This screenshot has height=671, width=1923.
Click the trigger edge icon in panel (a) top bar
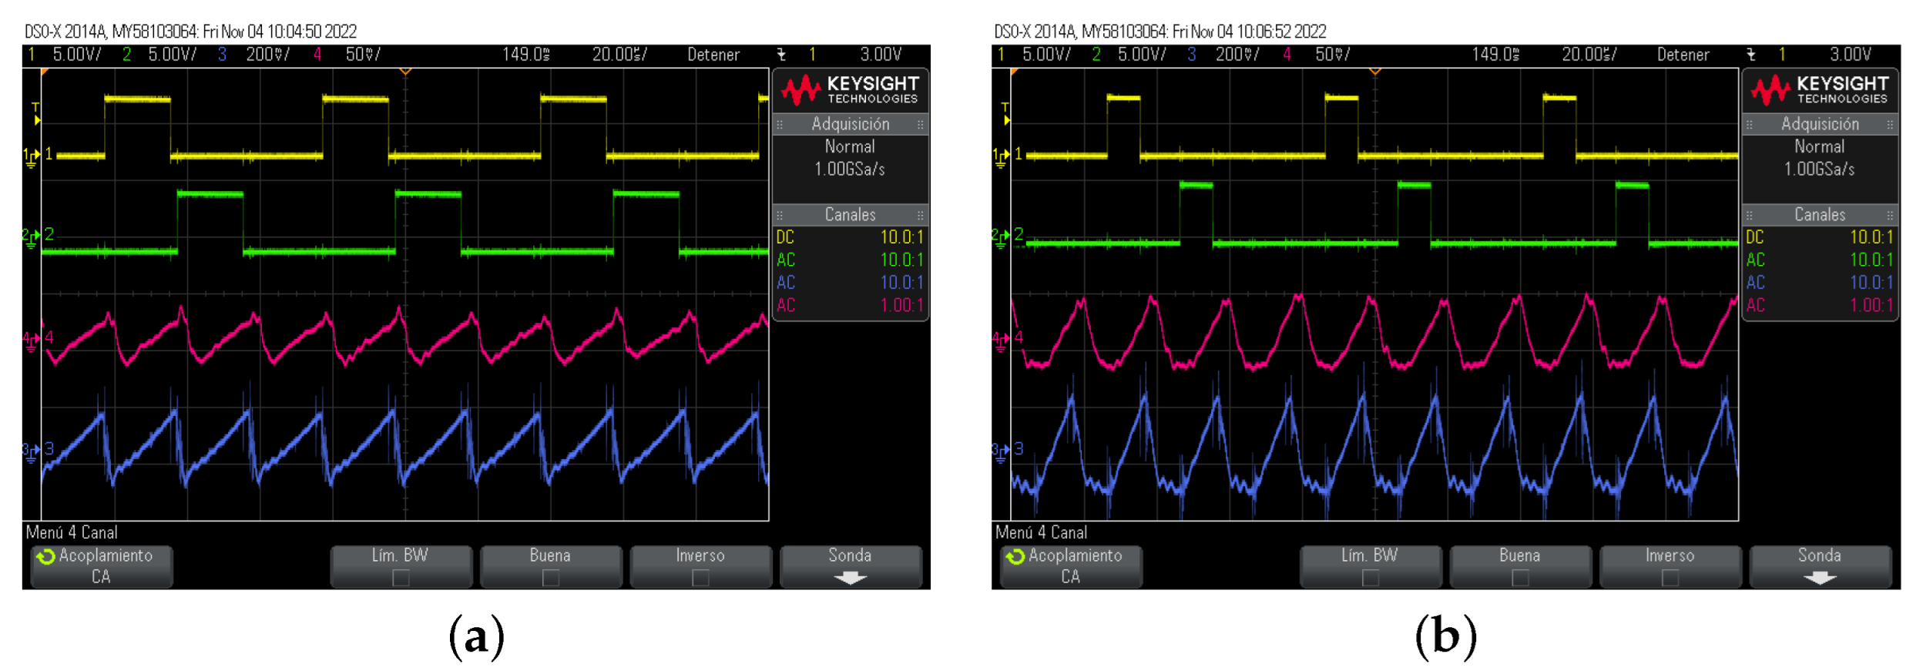coord(781,55)
